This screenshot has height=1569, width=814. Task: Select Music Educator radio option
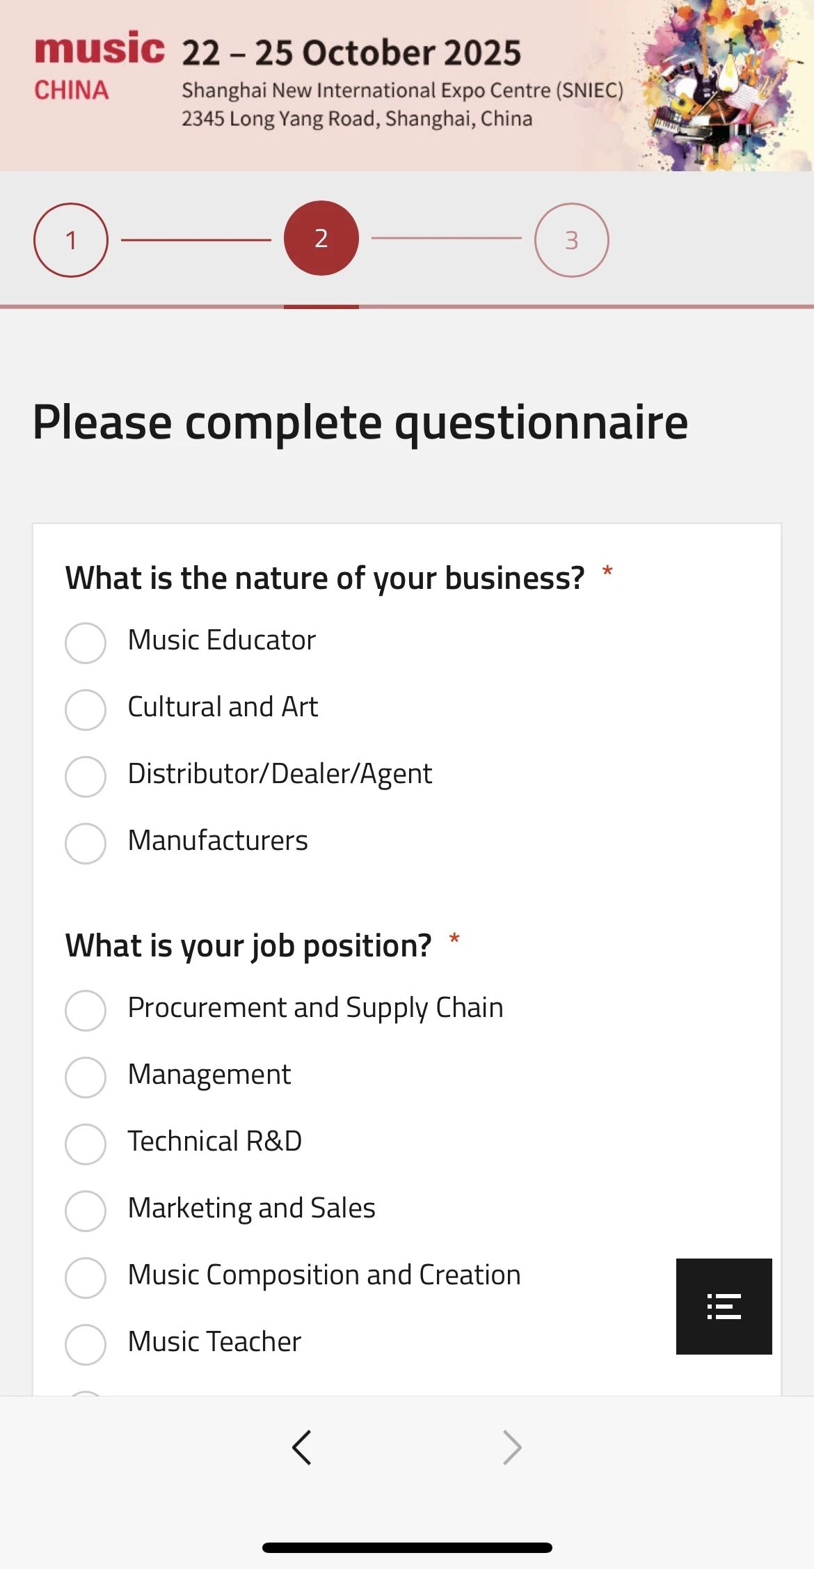pyautogui.click(x=86, y=642)
